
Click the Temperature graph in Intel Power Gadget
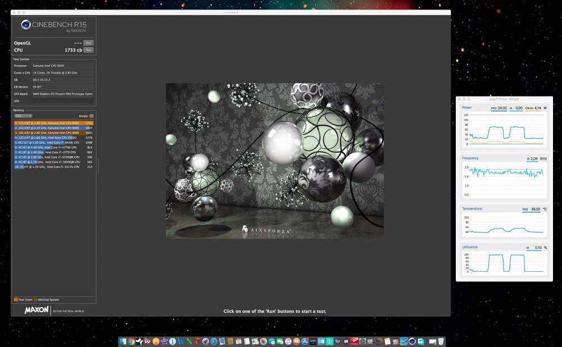[x=504, y=225]
